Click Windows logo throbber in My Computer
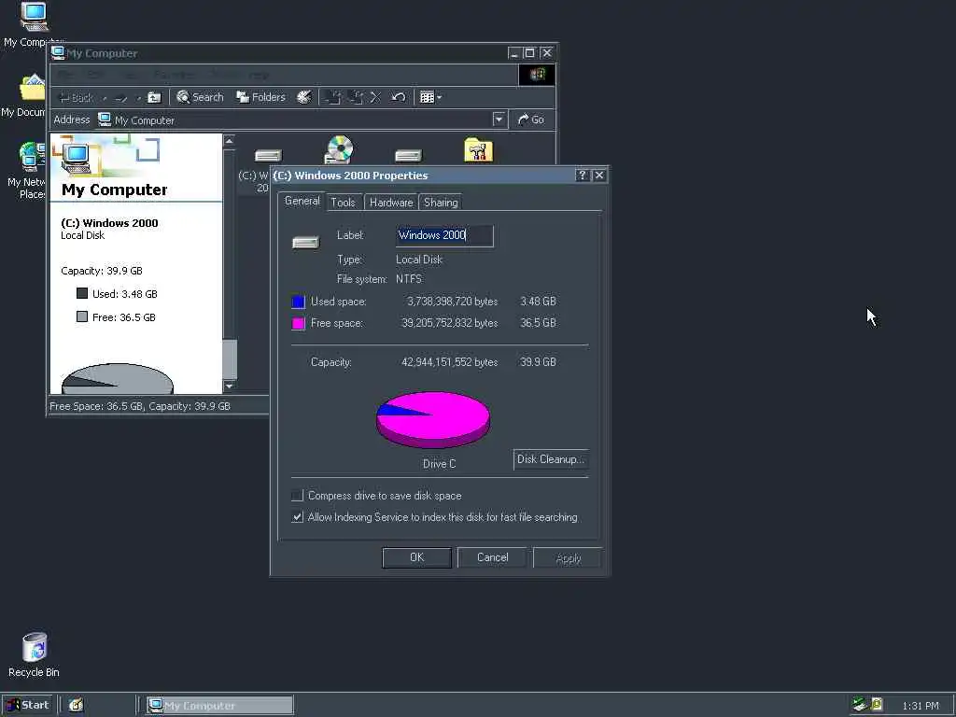The image size is (956, 717). pos(537,75)
